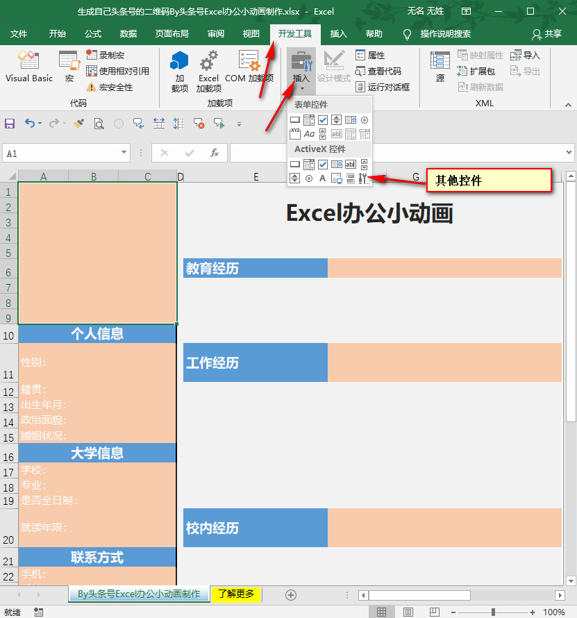Toggle 设计模式 design mode
This screenshot has height=618, width=577.
(334, 66)
